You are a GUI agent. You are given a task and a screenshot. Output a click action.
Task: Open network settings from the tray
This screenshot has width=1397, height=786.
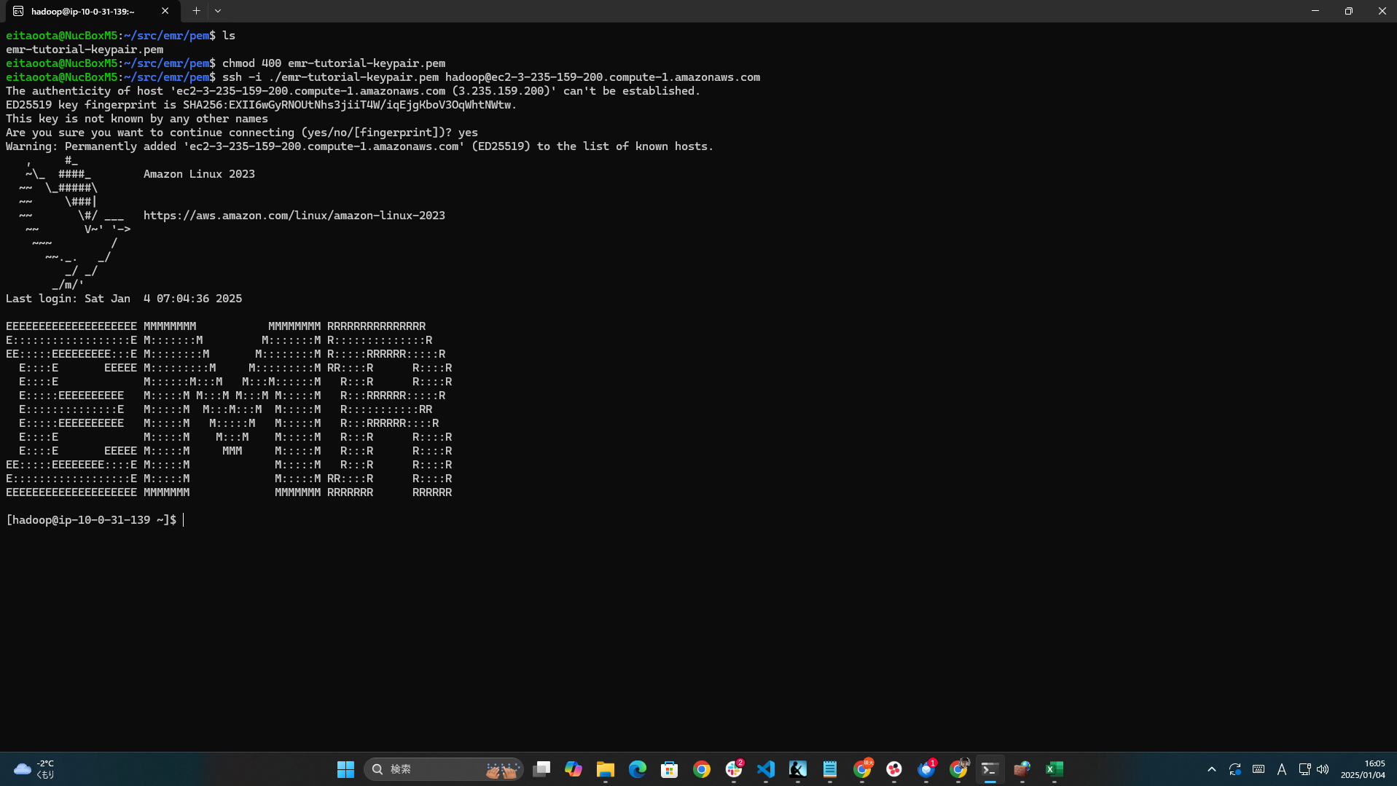pyautogui.click(x=1304, y=769)
